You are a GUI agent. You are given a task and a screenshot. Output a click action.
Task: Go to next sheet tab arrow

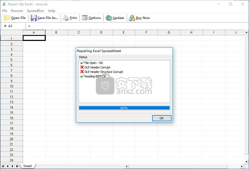(x=12, y=166)
